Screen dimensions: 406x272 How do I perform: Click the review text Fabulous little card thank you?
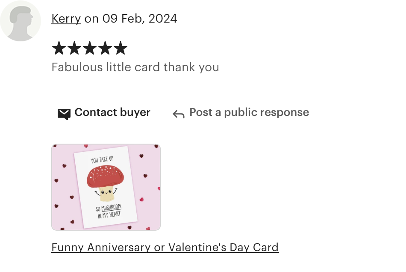click(135, 67)
